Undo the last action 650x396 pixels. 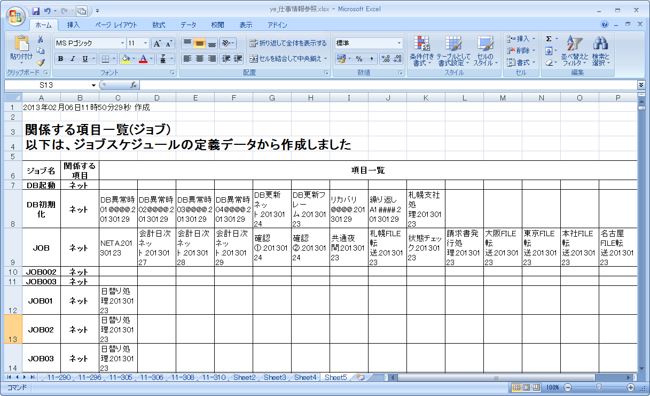(48, 10)
